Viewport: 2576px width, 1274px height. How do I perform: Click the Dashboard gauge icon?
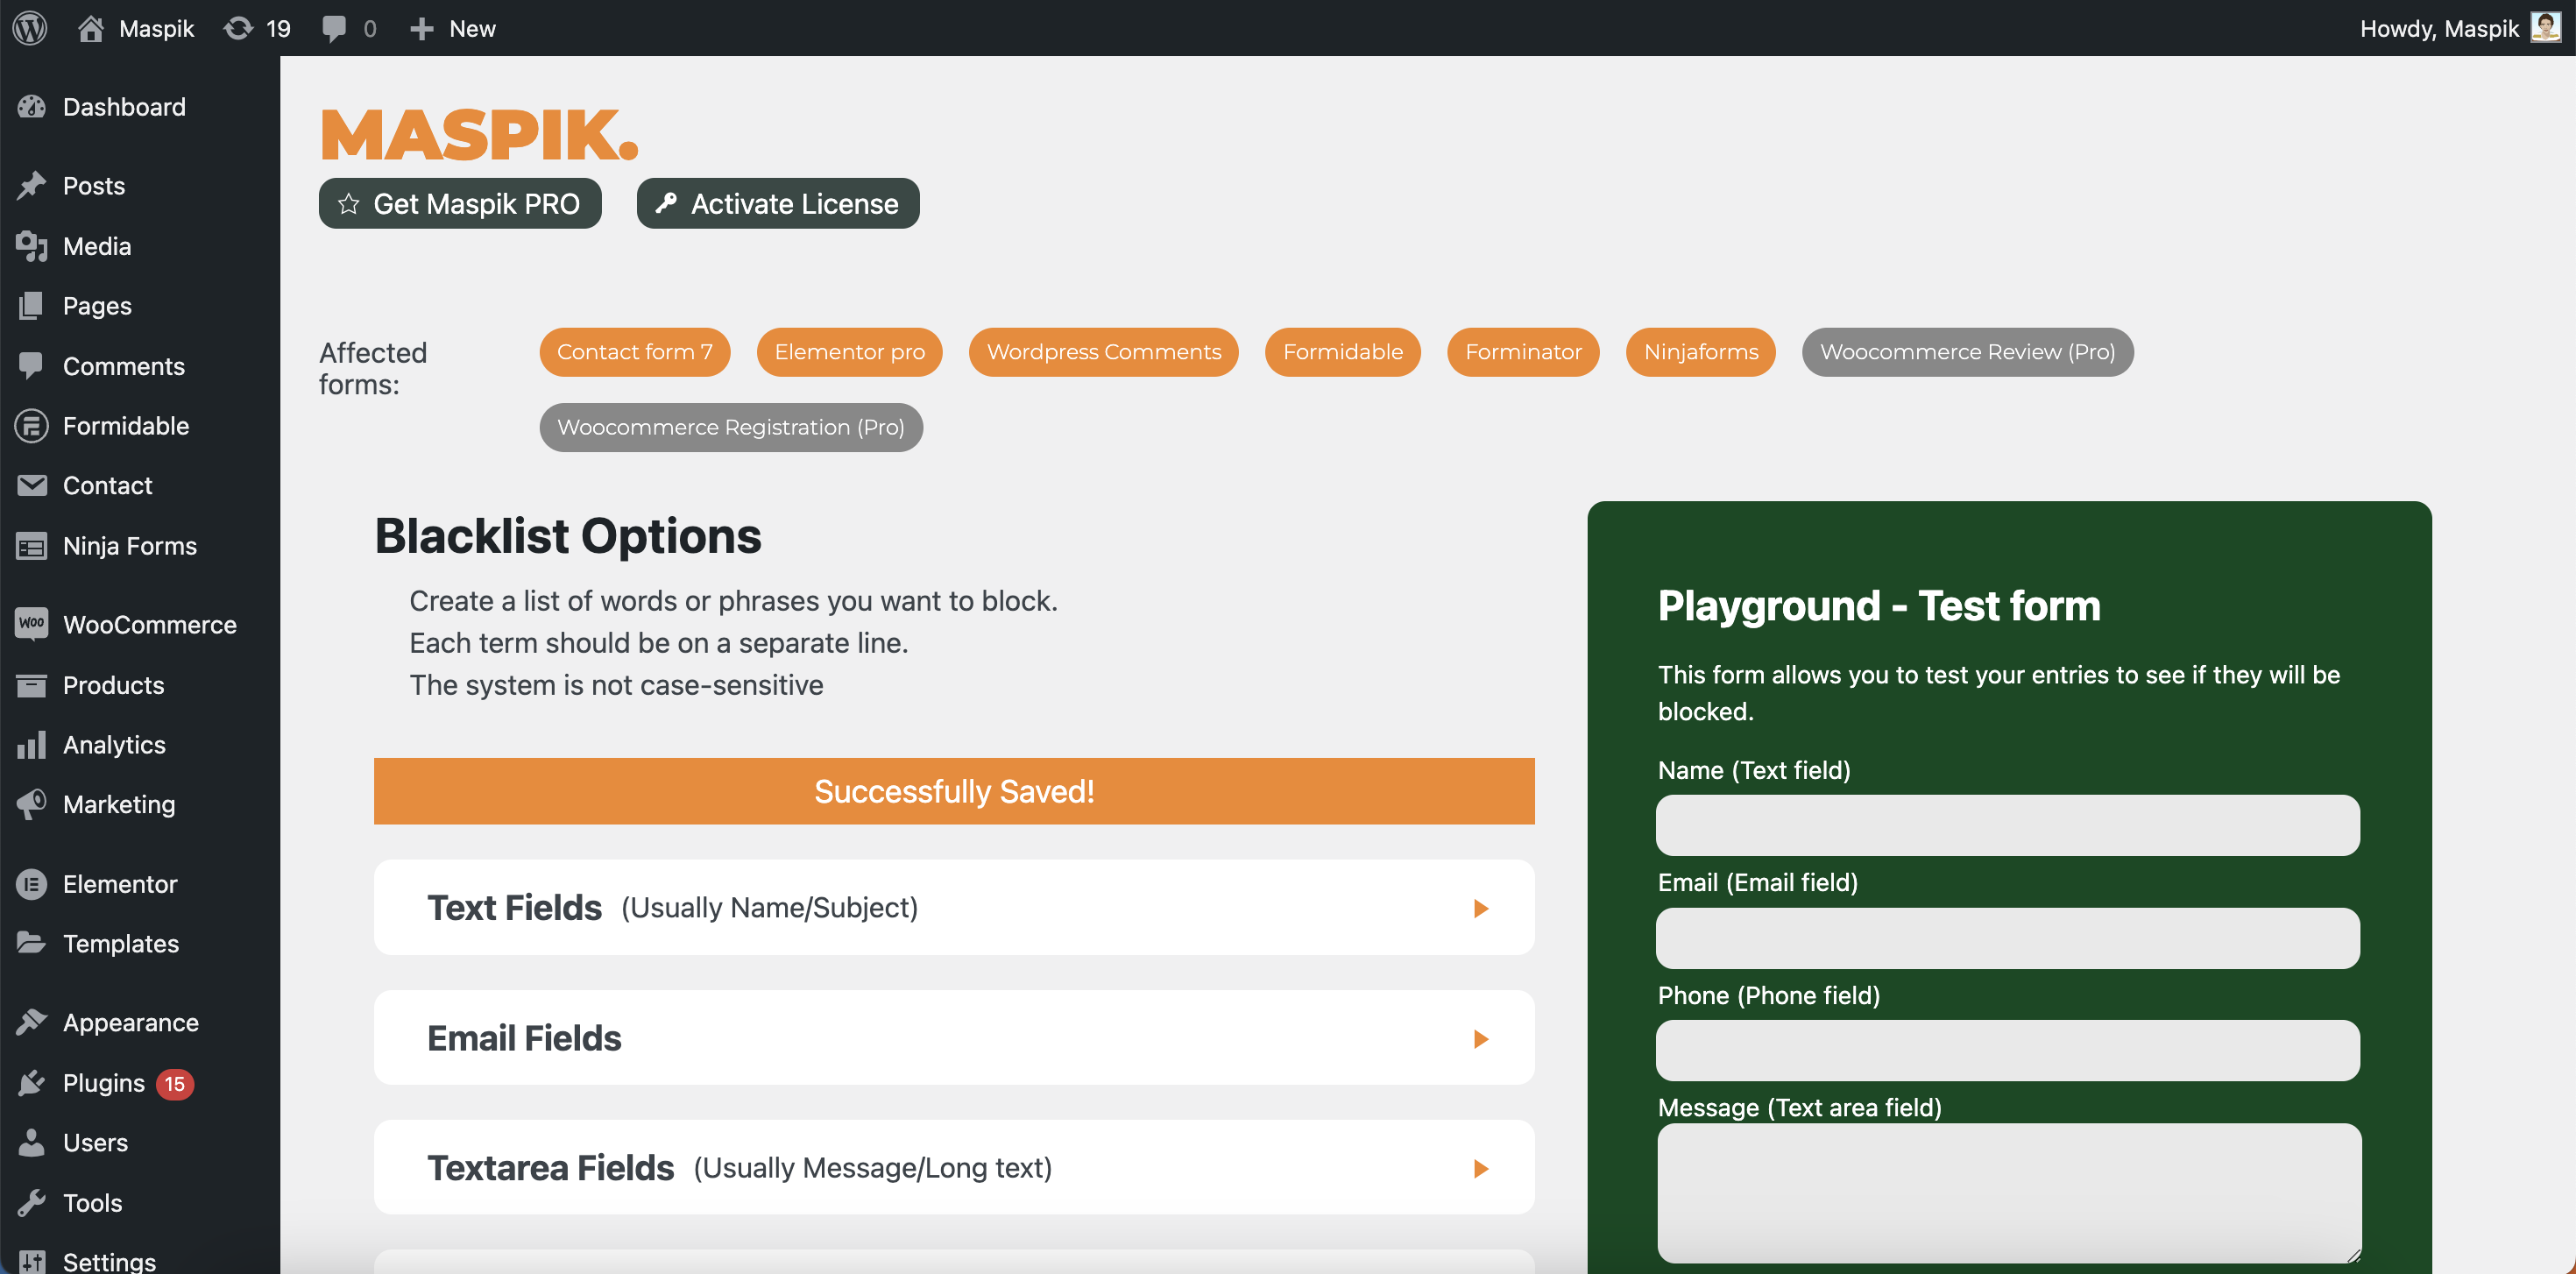[32, 106]
